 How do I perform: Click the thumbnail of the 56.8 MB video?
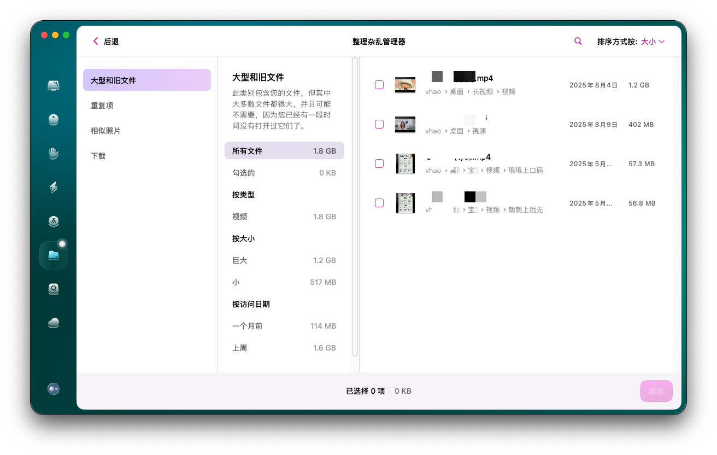(x=405, y=203)
